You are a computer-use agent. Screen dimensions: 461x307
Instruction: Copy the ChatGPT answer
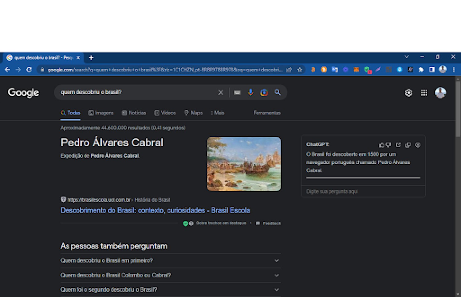408,145
